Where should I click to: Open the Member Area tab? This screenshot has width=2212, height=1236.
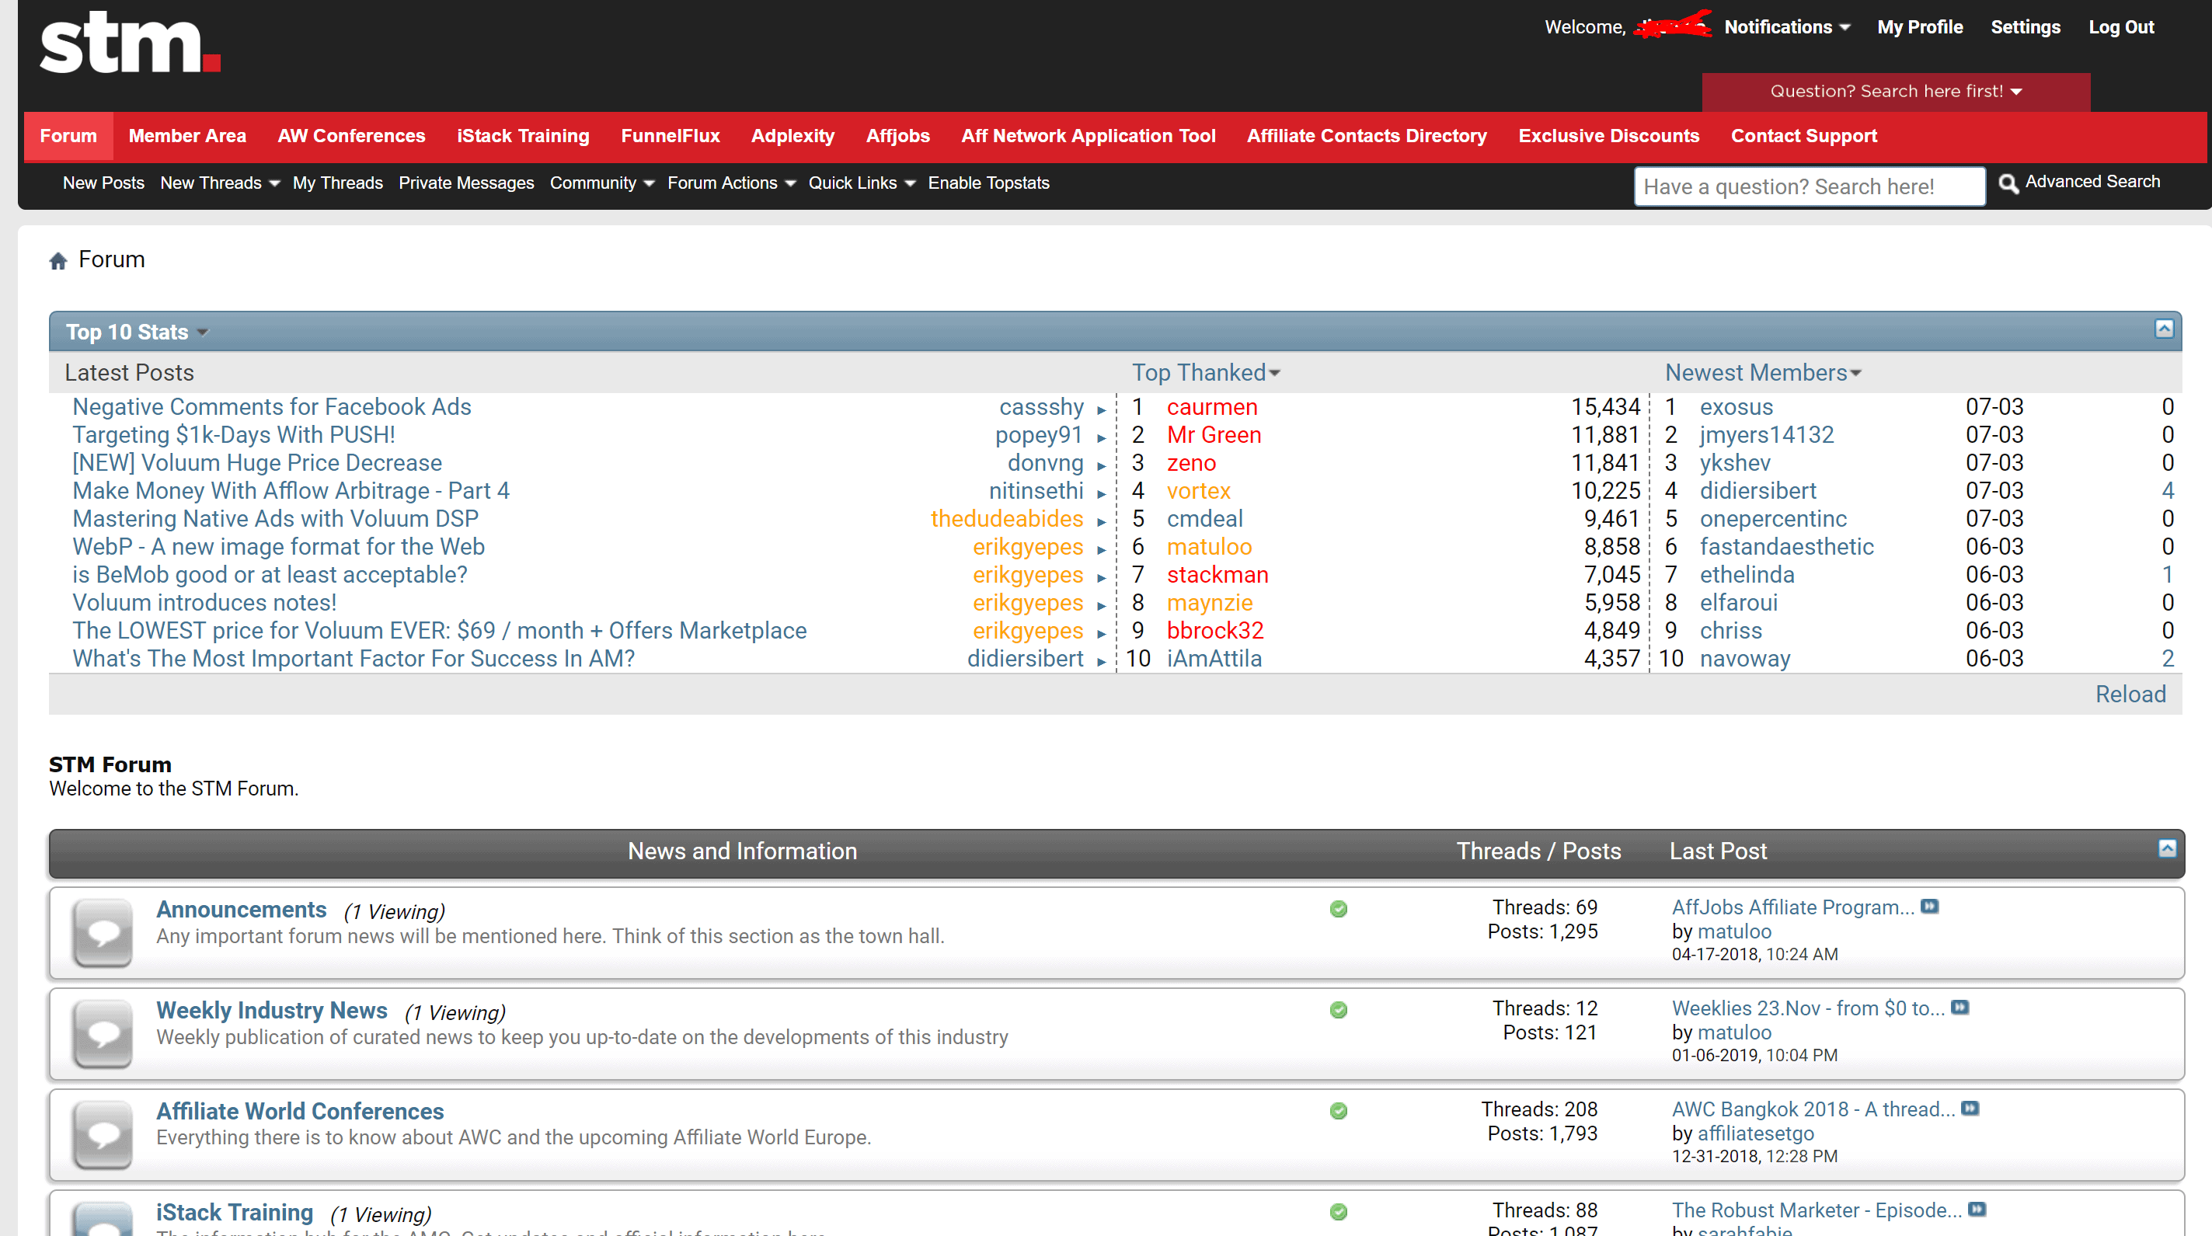click(x=187, y=136)
